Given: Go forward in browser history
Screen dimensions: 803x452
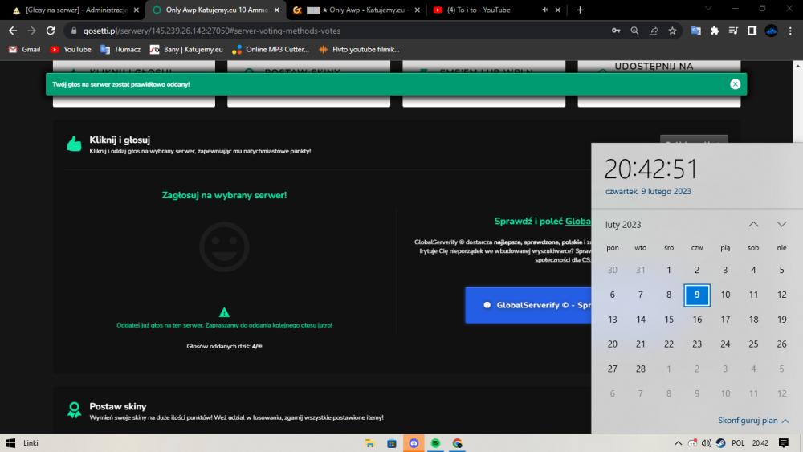Looking at the screenshot, I should [32, 31].
